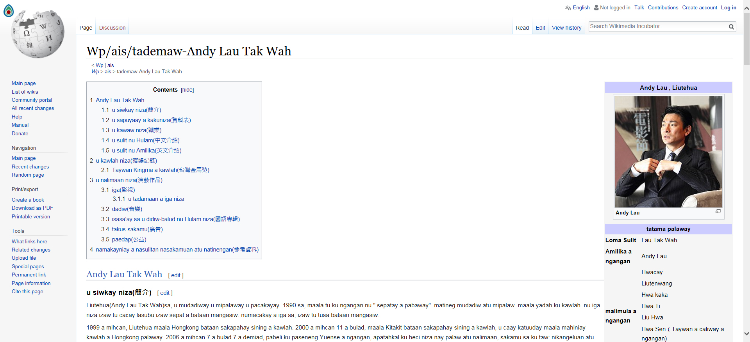Open the Manual link
The height and width of the screenshot is (342, 750).
20,125
